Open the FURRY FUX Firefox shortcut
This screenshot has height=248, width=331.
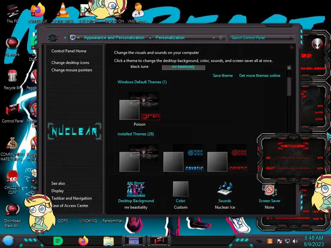coord(38,13)
